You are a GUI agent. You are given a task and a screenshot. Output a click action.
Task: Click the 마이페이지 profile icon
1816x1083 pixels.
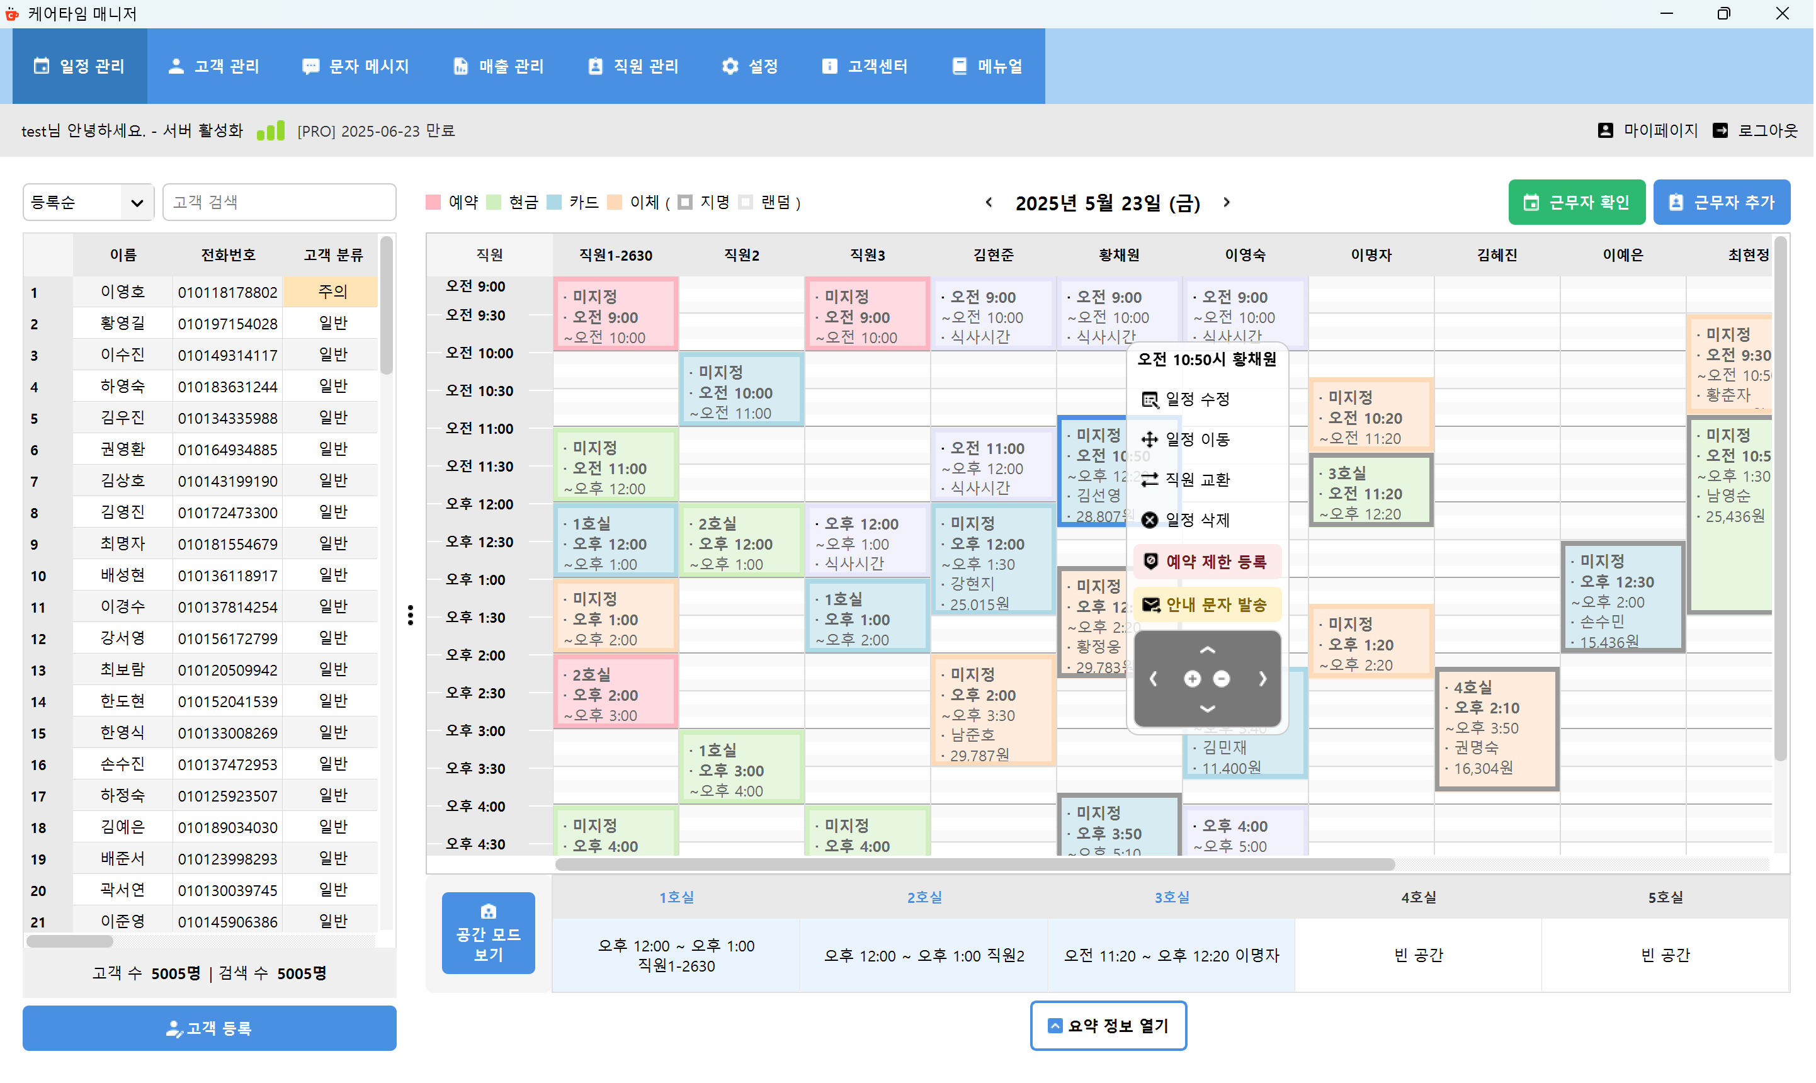1605,130
